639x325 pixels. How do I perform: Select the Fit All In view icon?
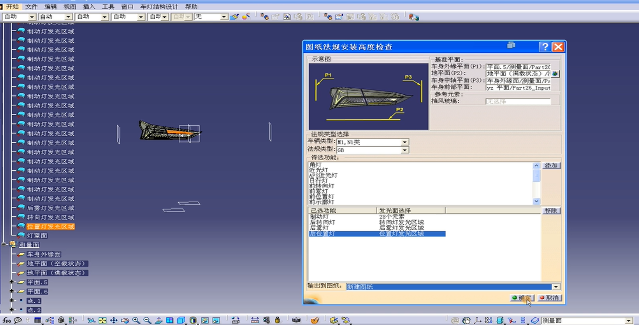[x=103, y=320]
